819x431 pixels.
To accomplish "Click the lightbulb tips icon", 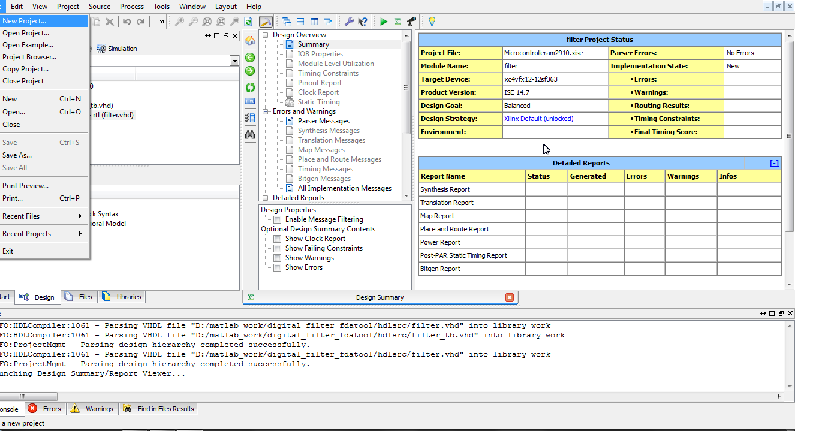I will click(x=432, y=22).
